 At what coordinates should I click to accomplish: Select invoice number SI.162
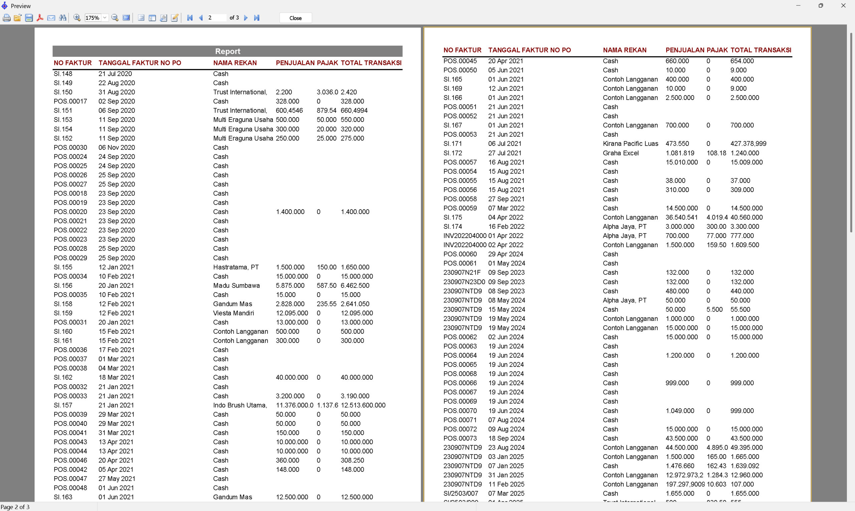click(x=63, y=377)
